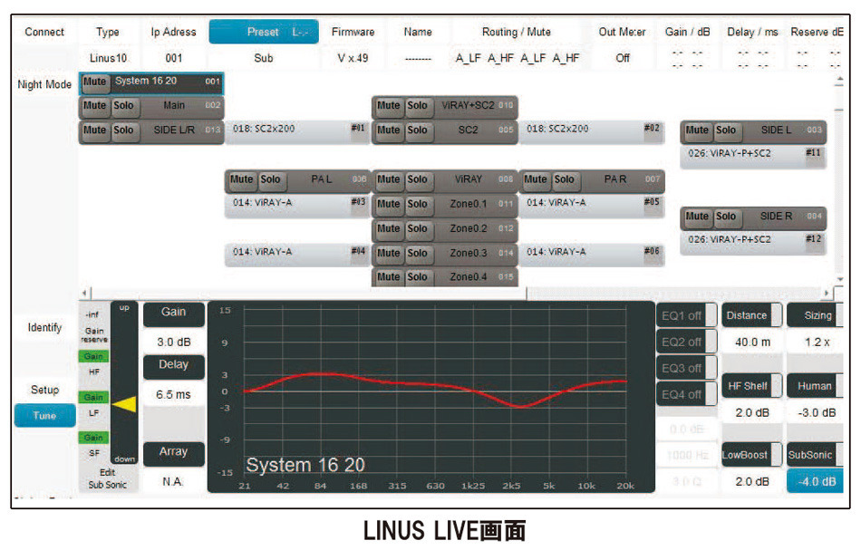
Task: Solo the SIDE R group
Action: point(726,217)
